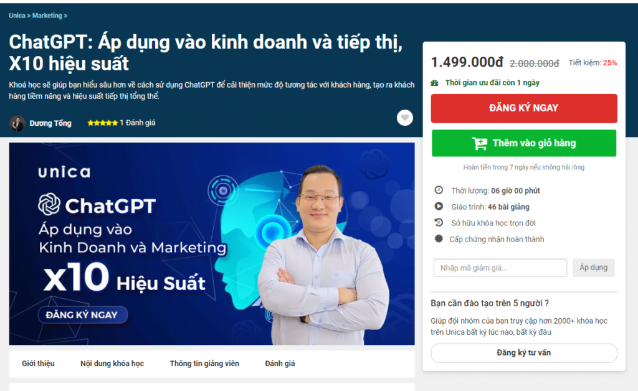This screenshot has width=638, height=391.
Task: Click the red ĐĂNG KÝ NGAY button
Action: point(524,108)
